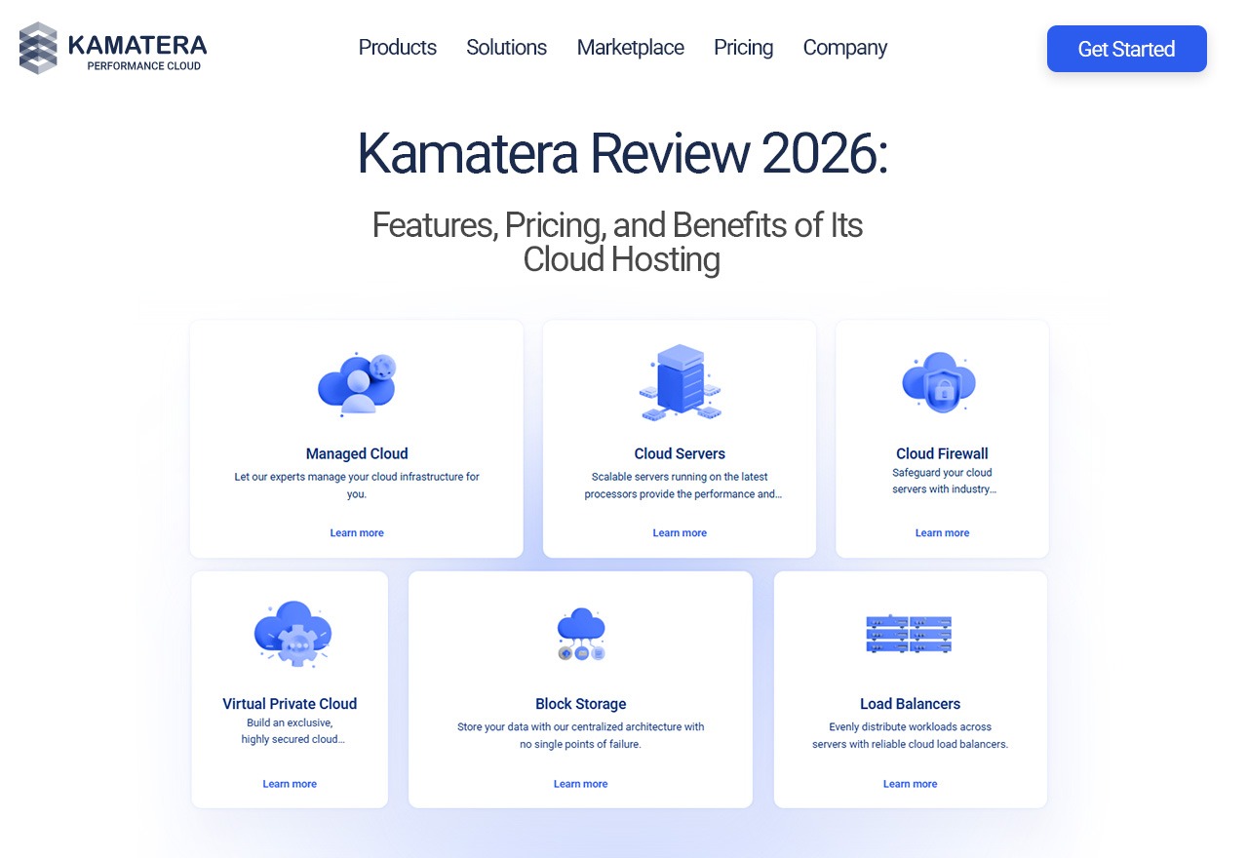
Task: Click the Block Storage cloud icon
Action: click(581, 634)
